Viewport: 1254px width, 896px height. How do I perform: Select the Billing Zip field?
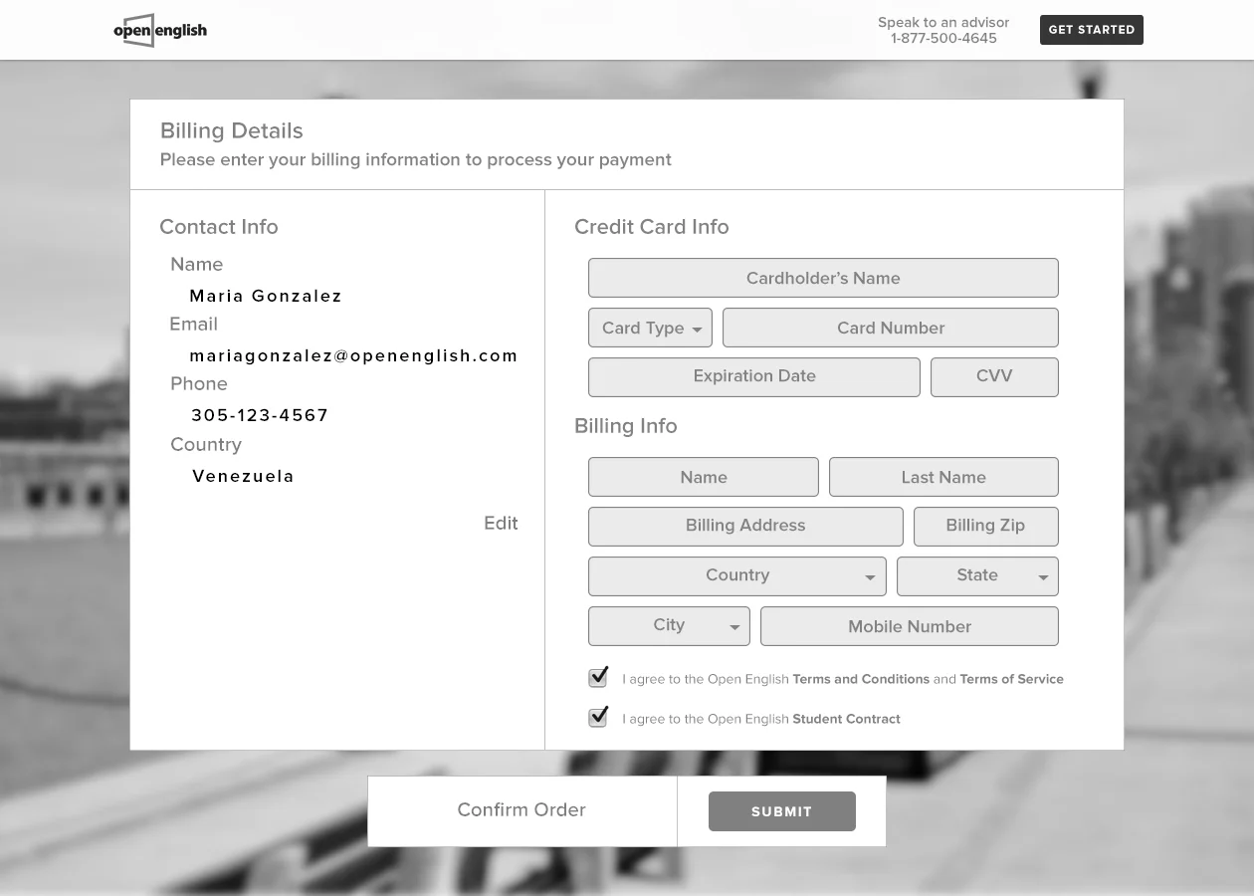(x=985, y=526)
